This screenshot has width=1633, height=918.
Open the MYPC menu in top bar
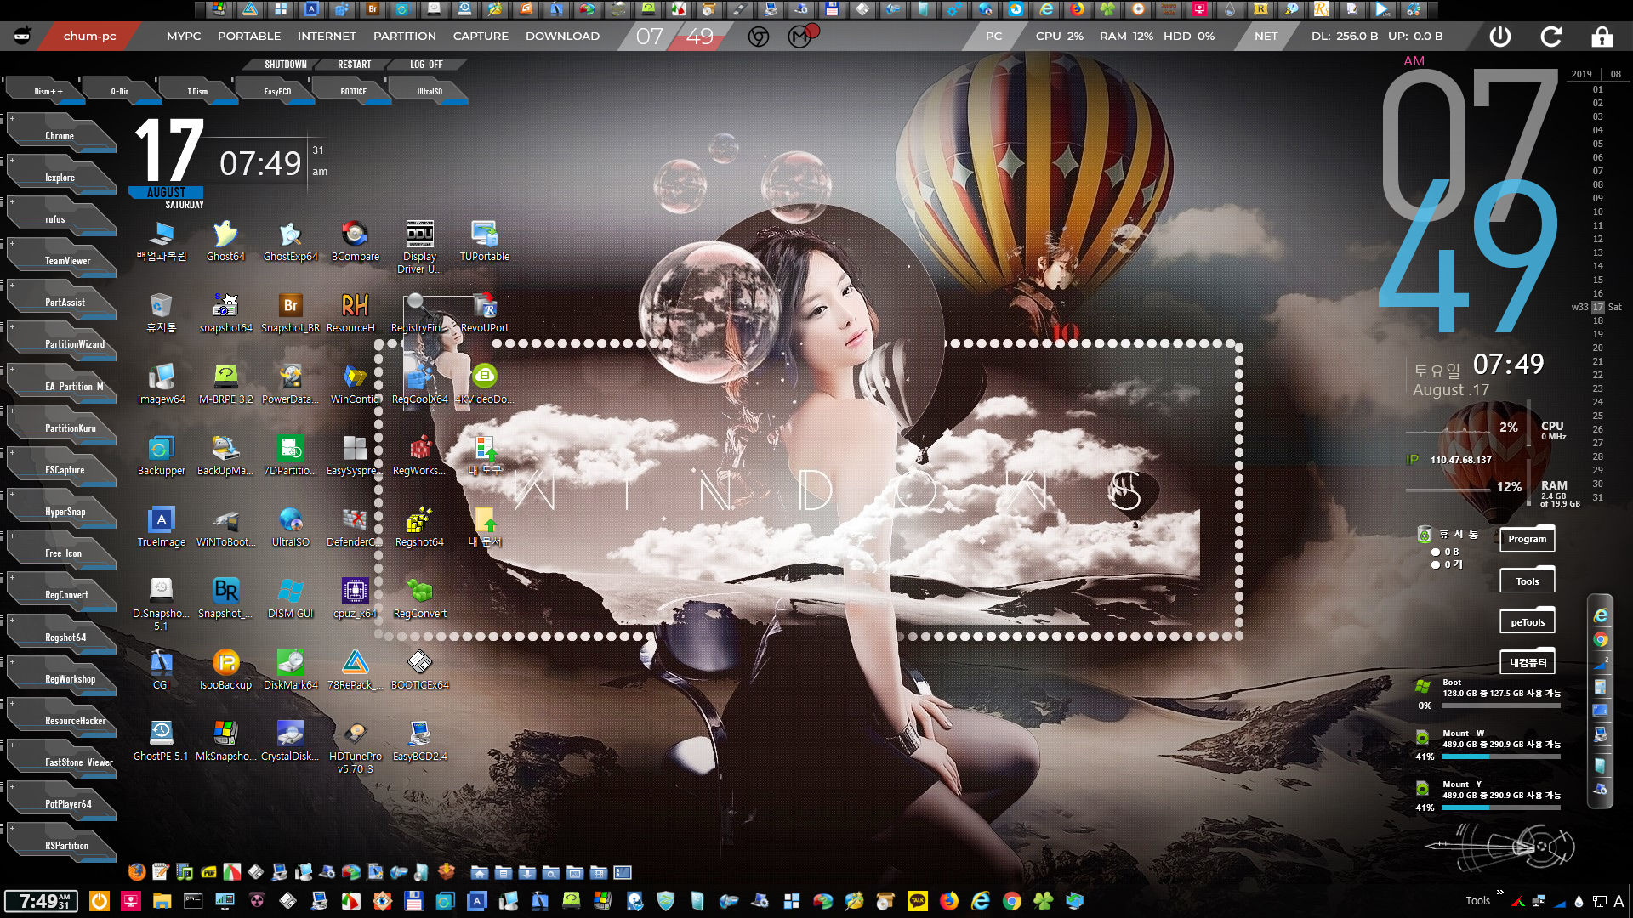coord(184,37)
